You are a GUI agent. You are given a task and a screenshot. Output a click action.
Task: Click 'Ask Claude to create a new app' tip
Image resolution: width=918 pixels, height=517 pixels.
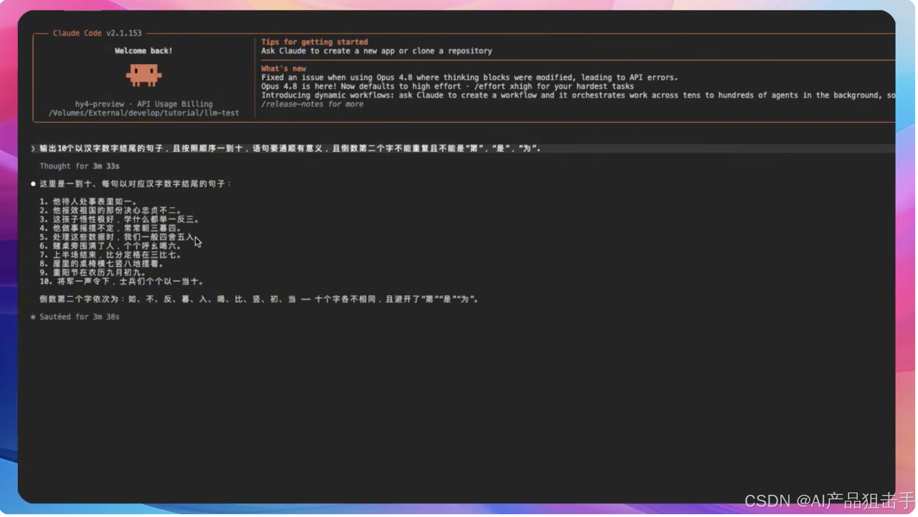tap(376, 51)
